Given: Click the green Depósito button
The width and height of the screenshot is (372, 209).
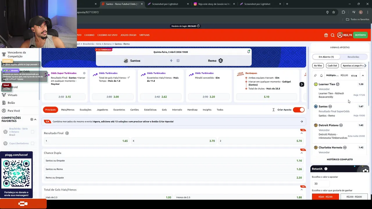Looking at the screenshot, I should (360, 35).
